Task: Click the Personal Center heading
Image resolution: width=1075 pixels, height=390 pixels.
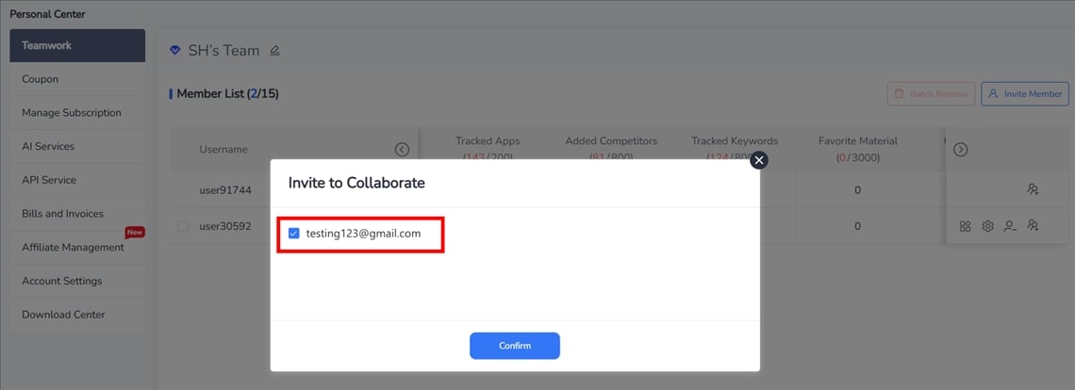Action: point(47,14)
